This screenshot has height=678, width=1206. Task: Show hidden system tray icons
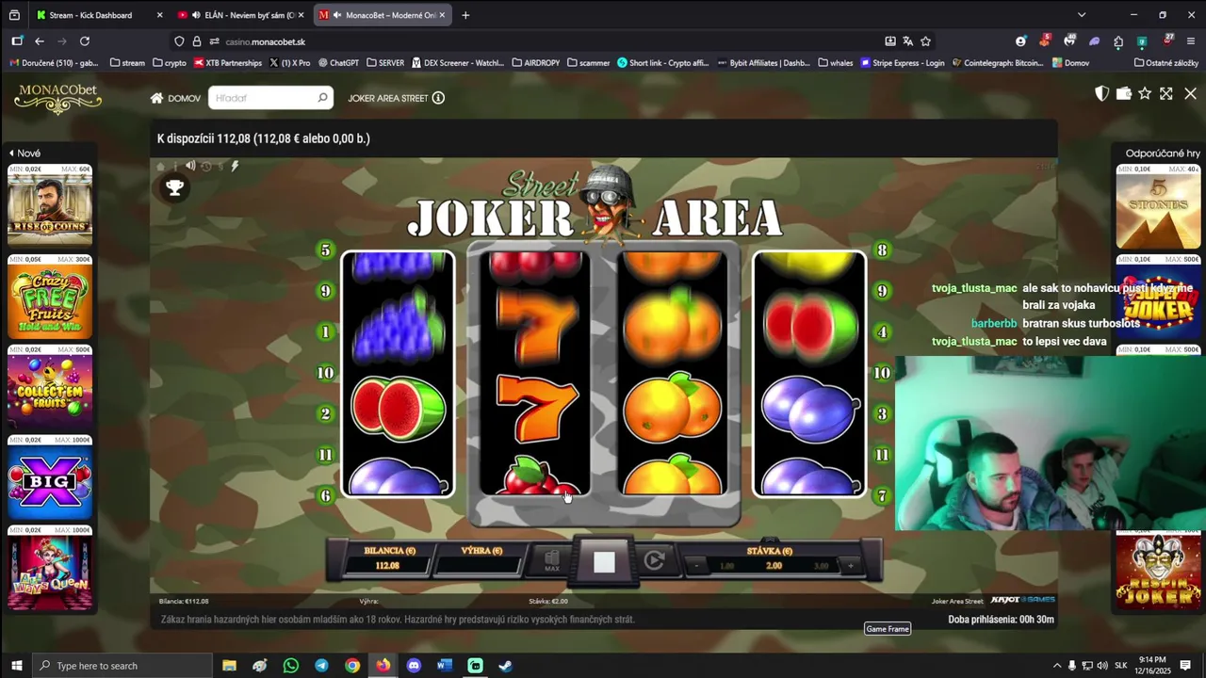[x=1056, y=666]
